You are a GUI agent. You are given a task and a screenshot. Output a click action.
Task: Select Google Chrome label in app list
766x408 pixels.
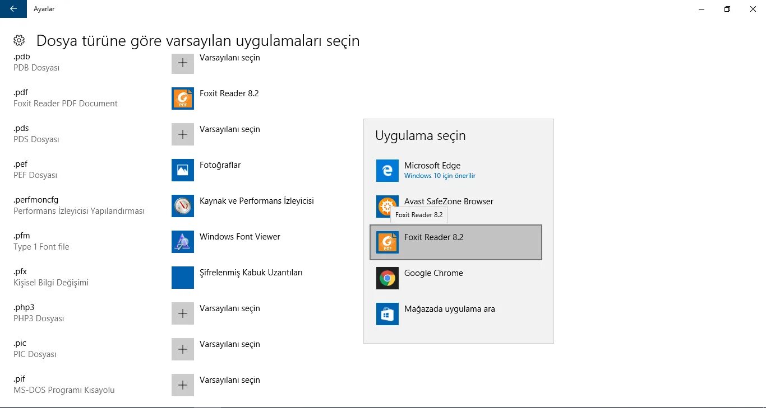click(433, 273)
